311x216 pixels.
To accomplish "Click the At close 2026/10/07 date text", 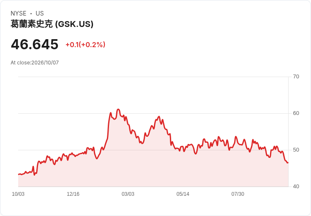I will 35,63.
